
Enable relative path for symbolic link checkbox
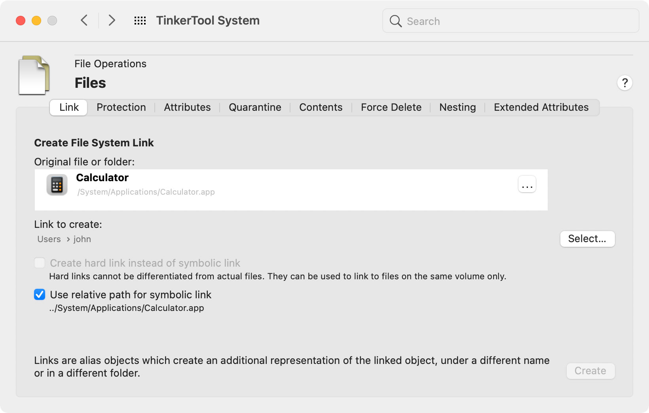click(40, 295)
